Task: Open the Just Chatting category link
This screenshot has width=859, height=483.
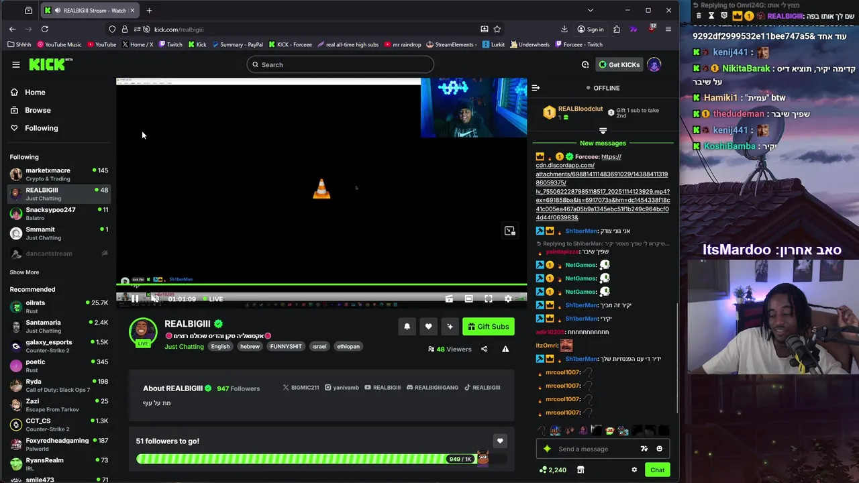Action: 184,346
